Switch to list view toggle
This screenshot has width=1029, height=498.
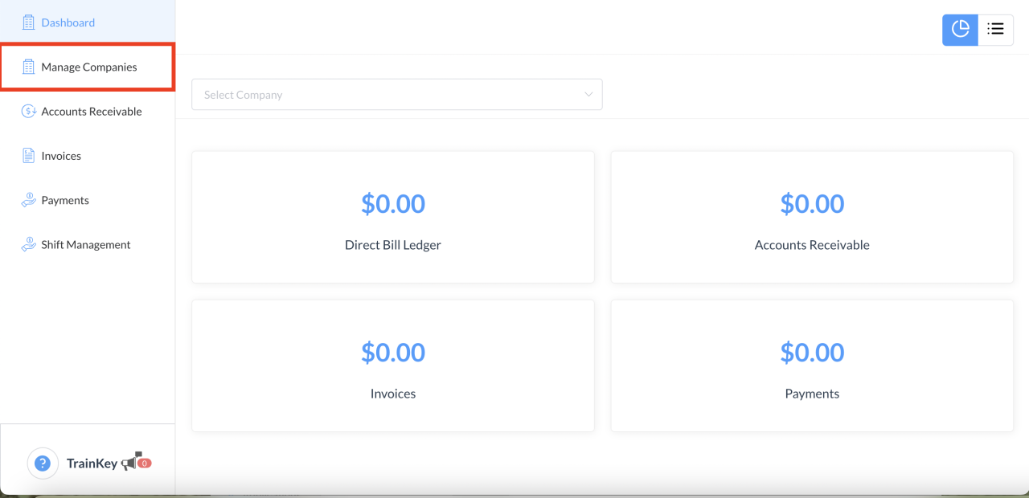click(x=996, y=30)
